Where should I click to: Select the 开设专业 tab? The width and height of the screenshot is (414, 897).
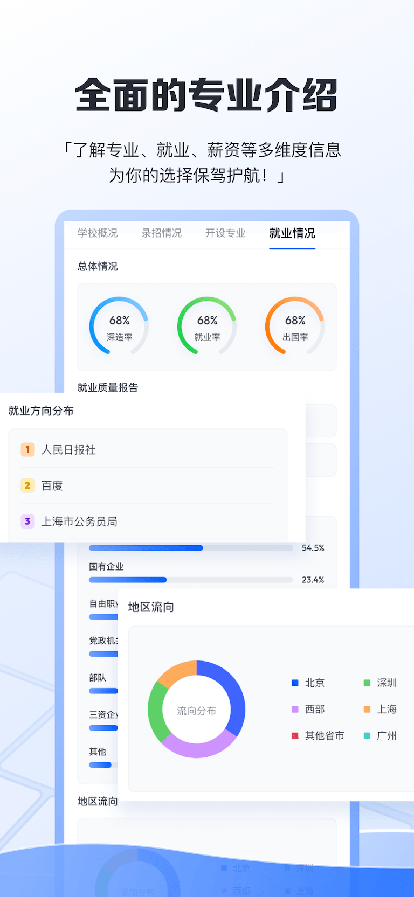(225, 233)
